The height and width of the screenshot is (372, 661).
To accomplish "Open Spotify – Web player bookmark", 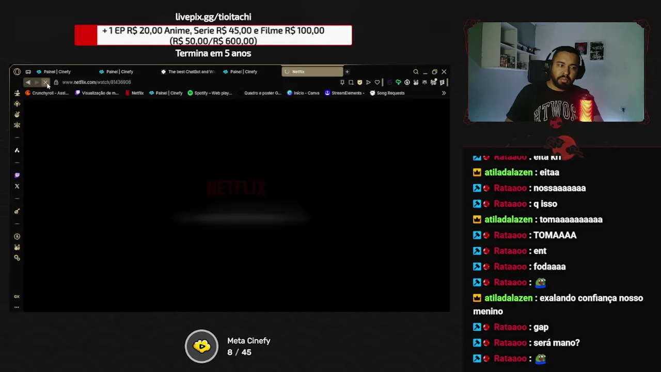I will pyautogui.click(x=210, y=93).
